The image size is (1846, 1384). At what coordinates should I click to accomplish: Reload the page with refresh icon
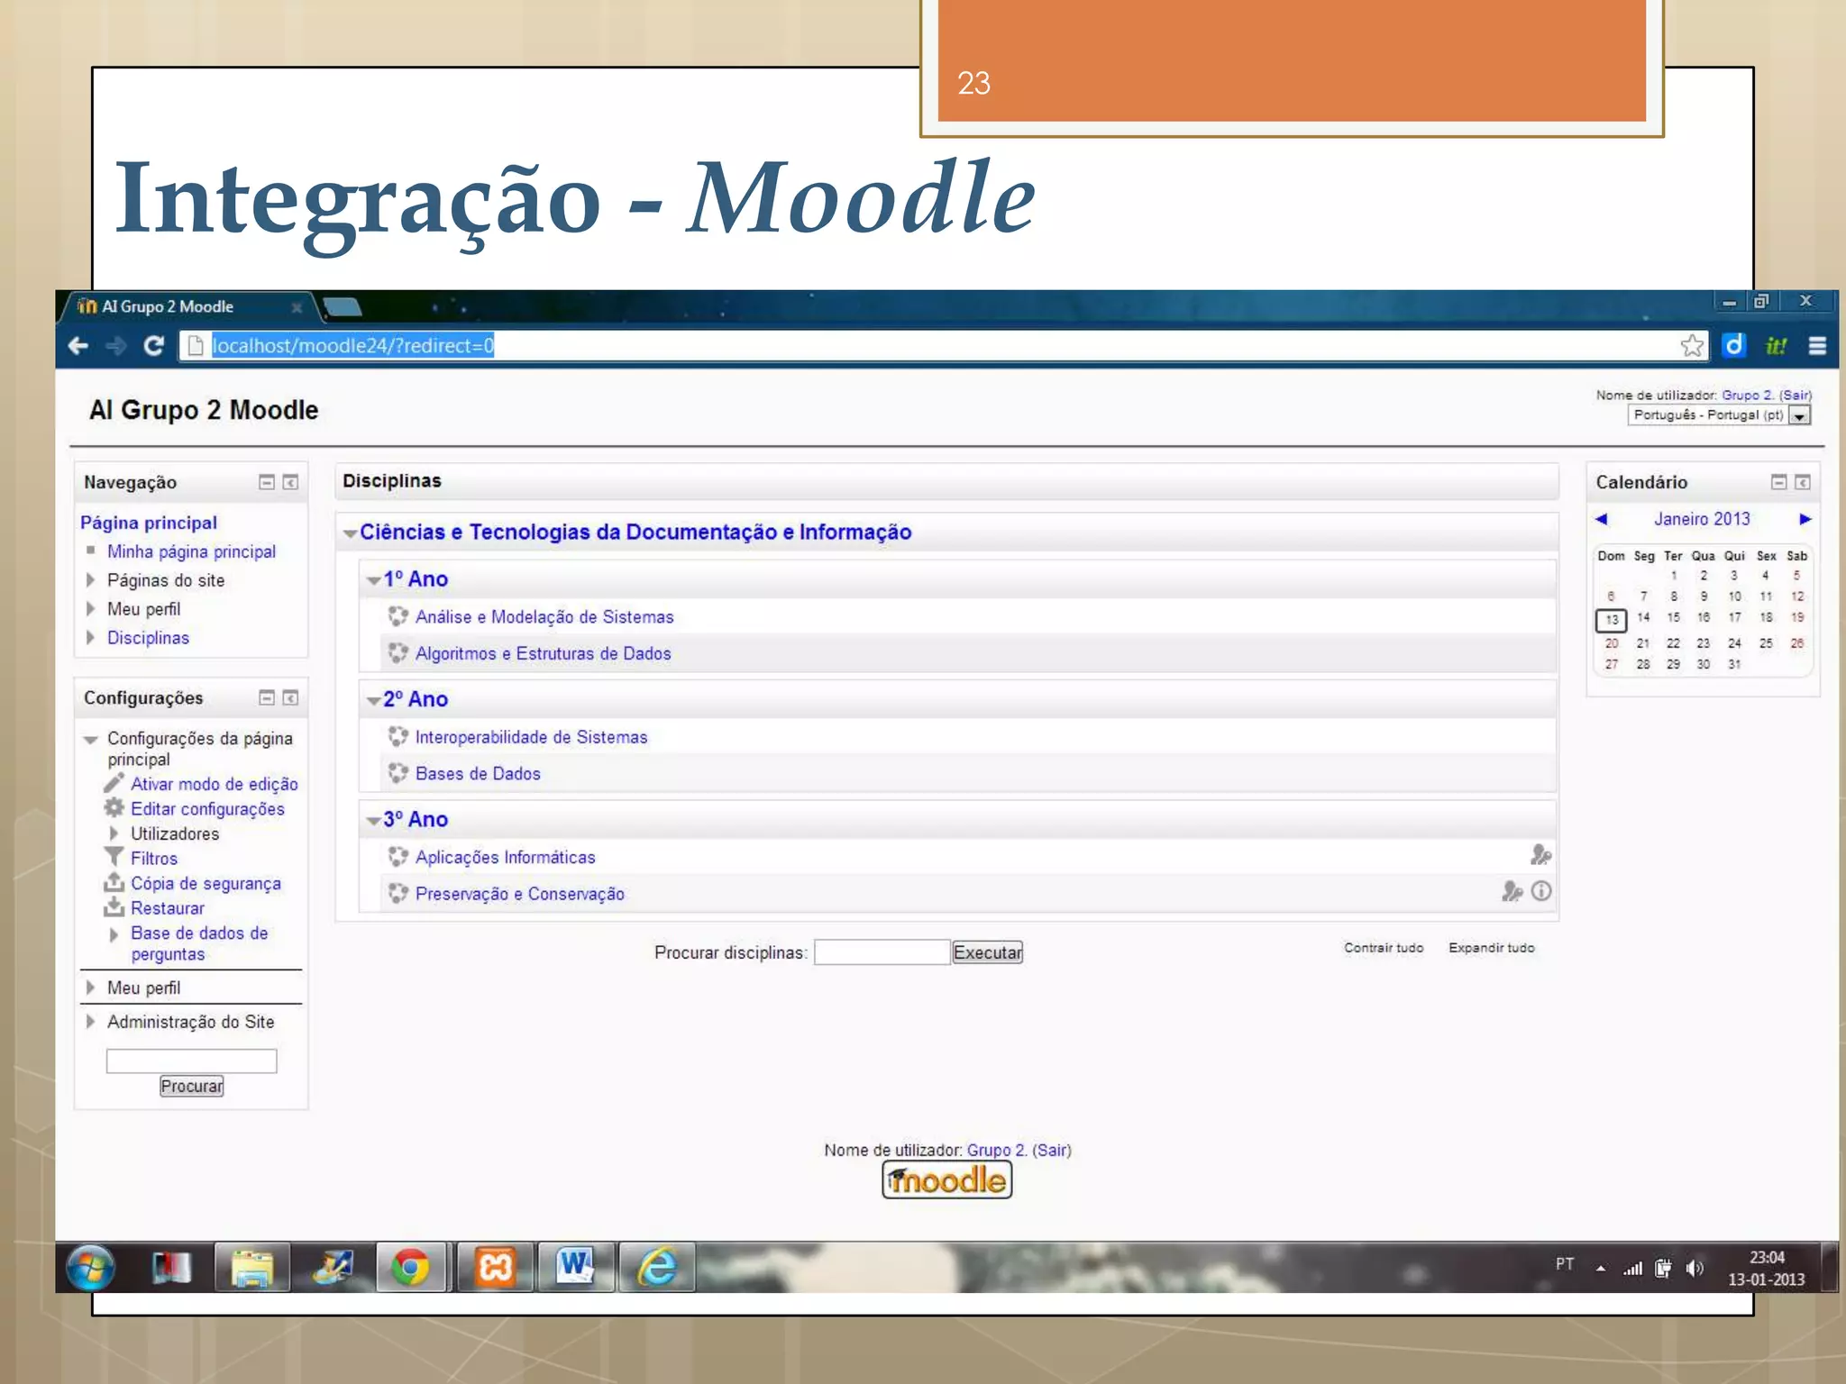(x=154, y=346)
